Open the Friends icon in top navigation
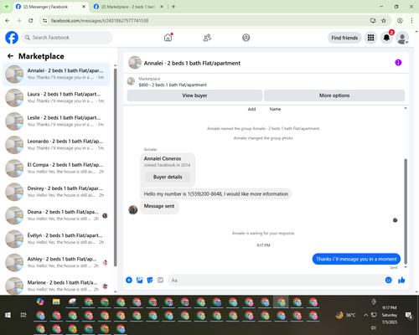This screenshot has width=419, height=335. pos(207,38)
